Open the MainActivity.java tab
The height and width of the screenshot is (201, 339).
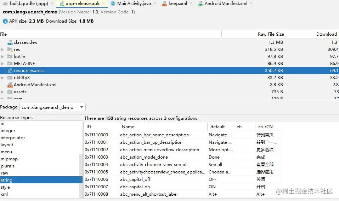click(134, 4)
